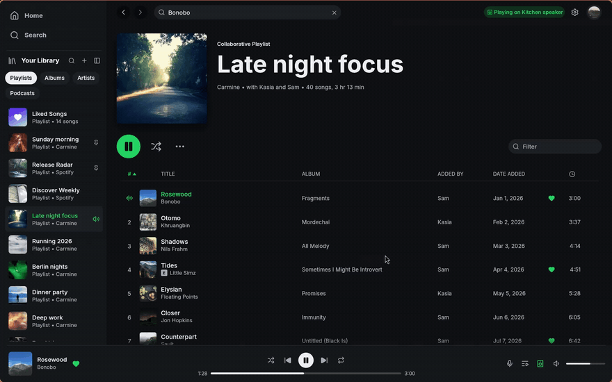
Task: Click the Shadows track thumbnail
Action: coord(148,246)
